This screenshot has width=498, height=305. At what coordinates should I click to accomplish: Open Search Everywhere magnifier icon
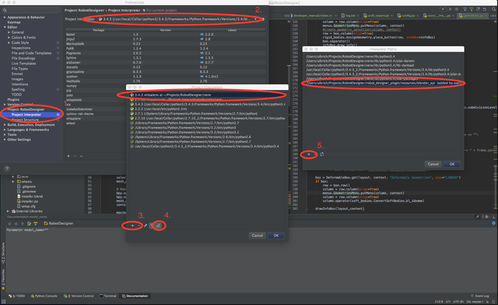[x=494, y=9]
